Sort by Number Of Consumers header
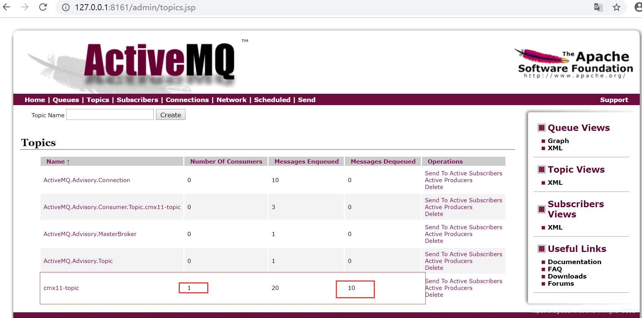The image size is (642, 318). tap(226, 161)
